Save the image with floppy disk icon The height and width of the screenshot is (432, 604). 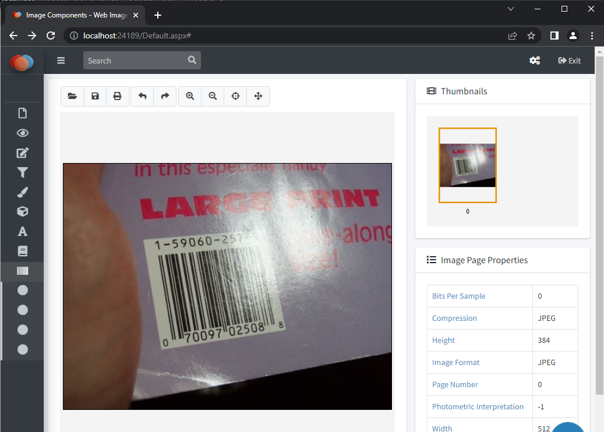click(95, 96)
